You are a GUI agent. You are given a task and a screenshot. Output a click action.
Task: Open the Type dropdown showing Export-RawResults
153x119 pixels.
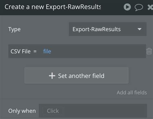107,29
